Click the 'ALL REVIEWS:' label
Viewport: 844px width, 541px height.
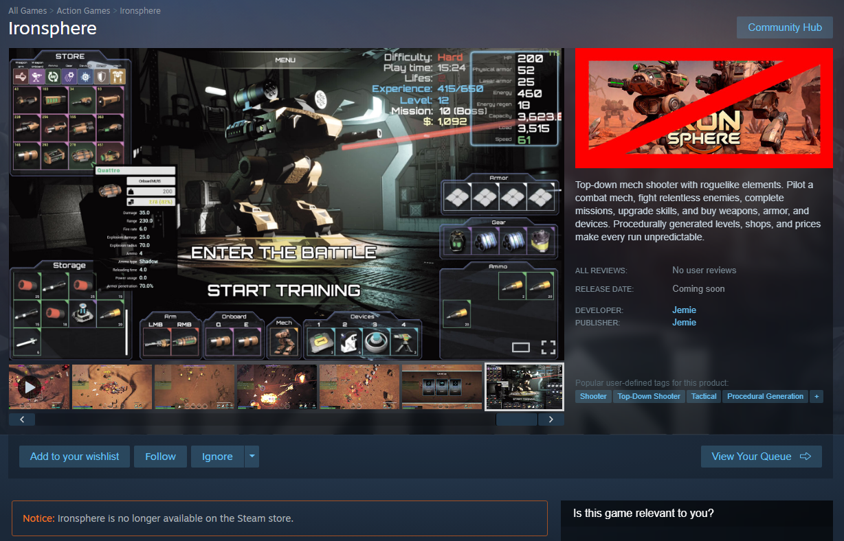(x=601, y=270)
